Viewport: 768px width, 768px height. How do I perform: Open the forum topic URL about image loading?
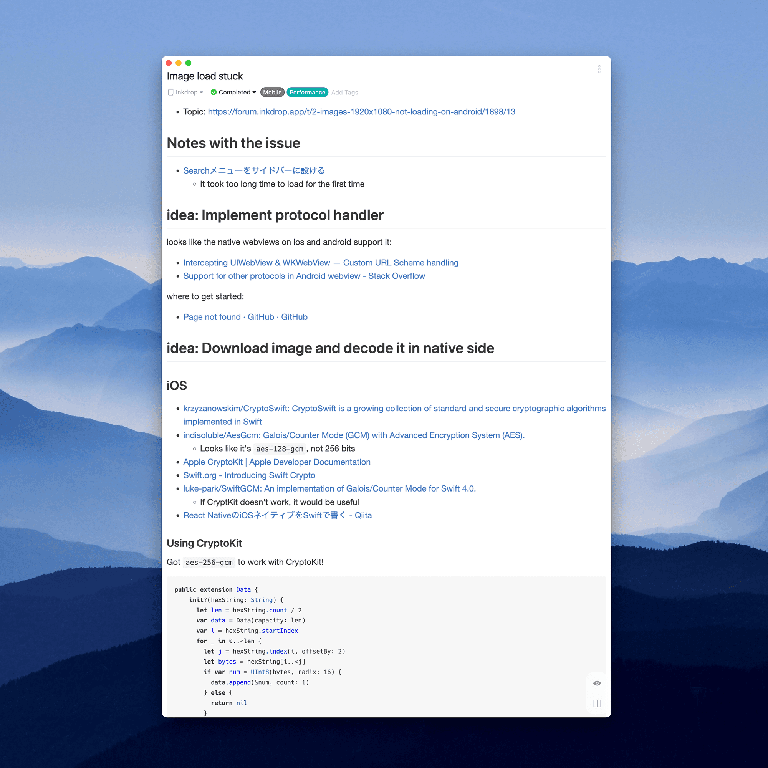pyautogui.click(x=361, y=112)
